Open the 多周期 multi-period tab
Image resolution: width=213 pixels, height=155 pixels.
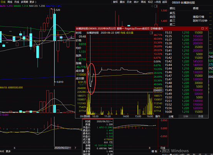tap(25, 2)
